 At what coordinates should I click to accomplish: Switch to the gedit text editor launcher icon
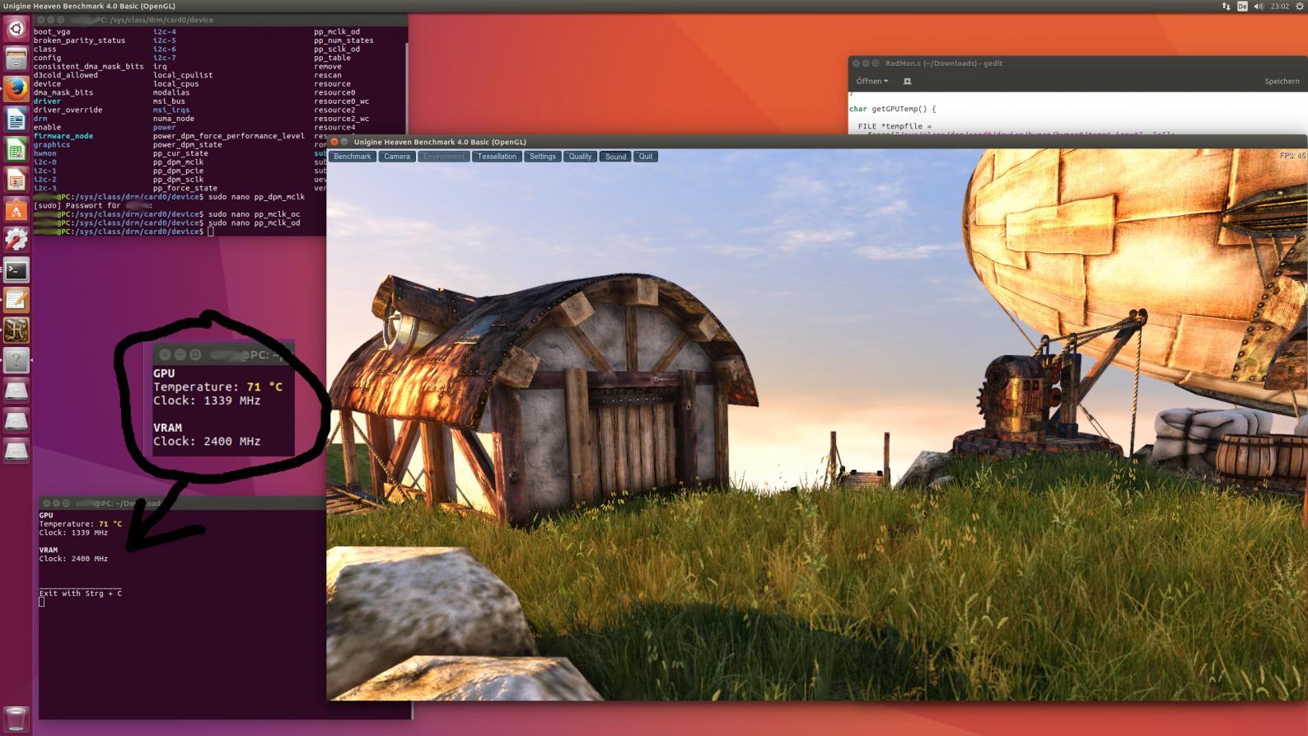[x=16, y=300]
